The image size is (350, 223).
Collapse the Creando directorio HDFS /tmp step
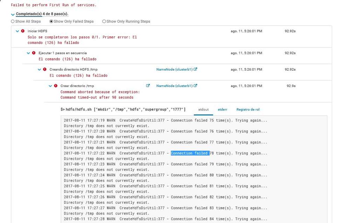coord(40,69)
